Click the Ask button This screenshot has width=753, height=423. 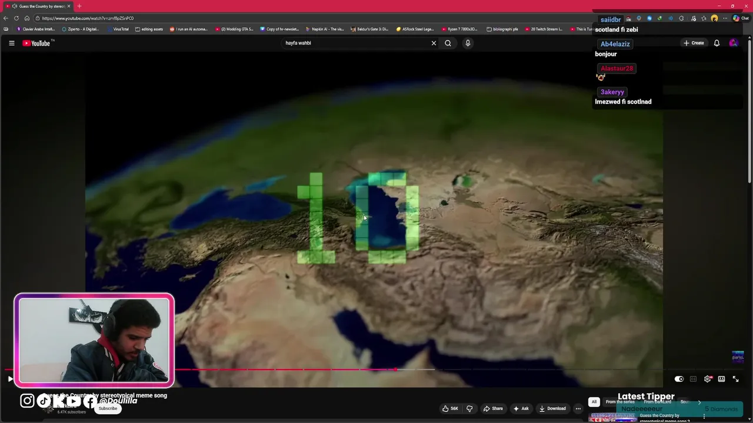tap(521, 408)
